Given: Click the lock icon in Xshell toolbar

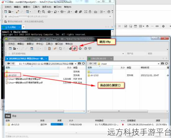Looking at the screenshot, I should [x=90, y=12].
